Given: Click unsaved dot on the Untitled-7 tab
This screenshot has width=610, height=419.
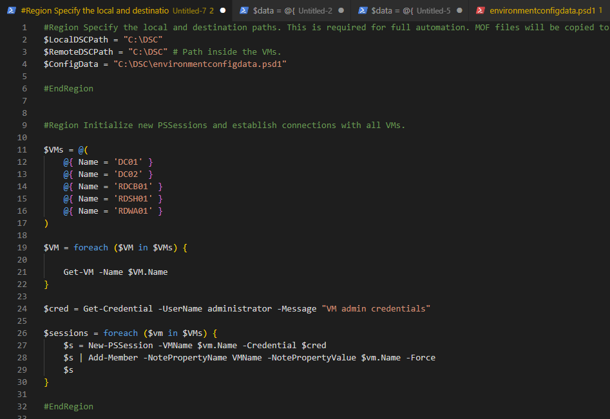Looking at the screenshot, I should pos(222,11).
